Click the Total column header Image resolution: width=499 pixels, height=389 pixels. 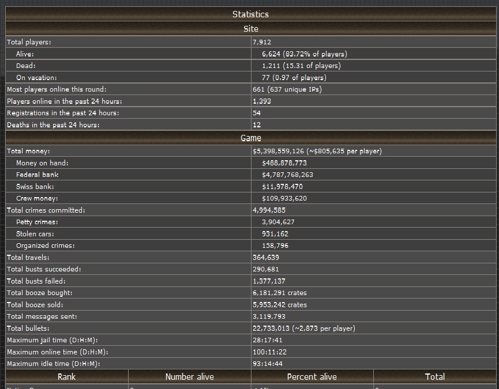(435, 376)
